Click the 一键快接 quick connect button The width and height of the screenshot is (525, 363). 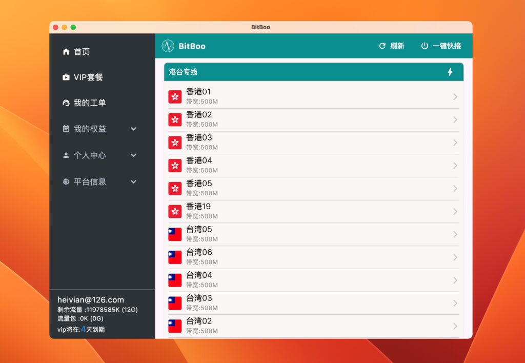(442, 46)
